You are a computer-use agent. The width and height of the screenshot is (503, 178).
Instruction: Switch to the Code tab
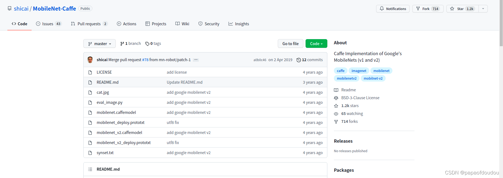click(19, 24)
